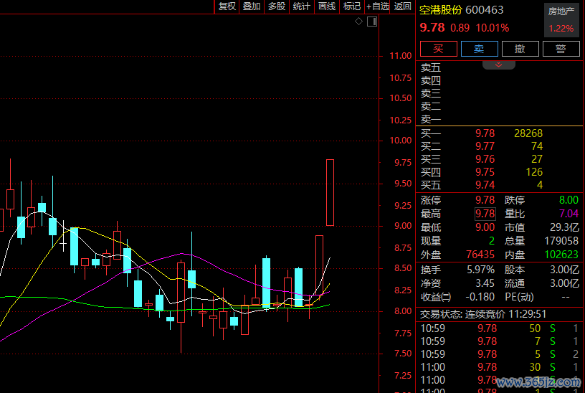Viewport: 585px width, 393px height.
Task: Add stock to watchlist with +自选
Action: pyautogui.click(x=377, y=6)
